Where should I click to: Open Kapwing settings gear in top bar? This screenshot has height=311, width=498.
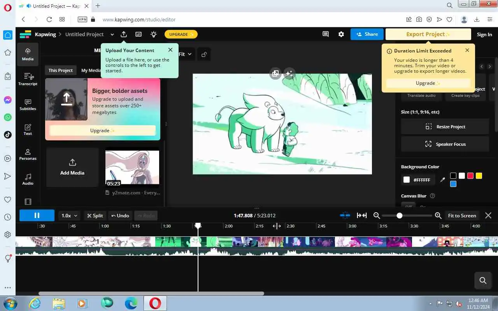[x=341, y=34]
